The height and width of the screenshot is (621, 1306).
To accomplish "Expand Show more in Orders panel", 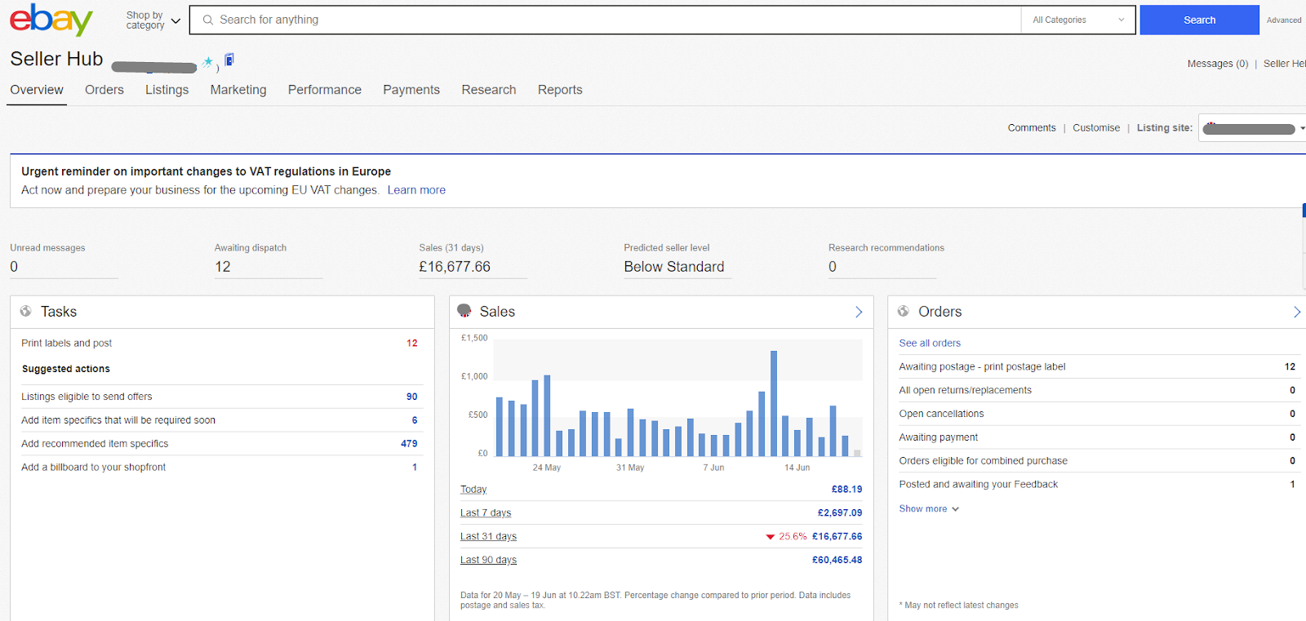I will tap(929, 508).
